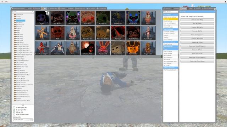The width and height of the screenshot is (227, 127).
Task: Open Contact and Support entry
Action: coord(171,23)
